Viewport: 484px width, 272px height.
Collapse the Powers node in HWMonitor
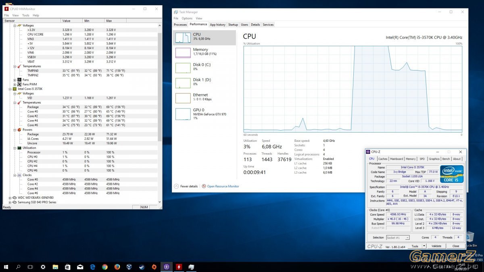coord(15,130)
